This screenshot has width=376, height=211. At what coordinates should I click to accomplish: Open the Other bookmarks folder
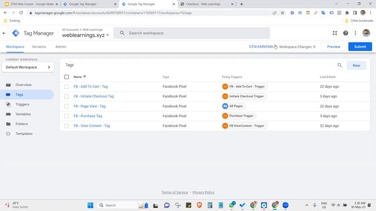[359, 21]
